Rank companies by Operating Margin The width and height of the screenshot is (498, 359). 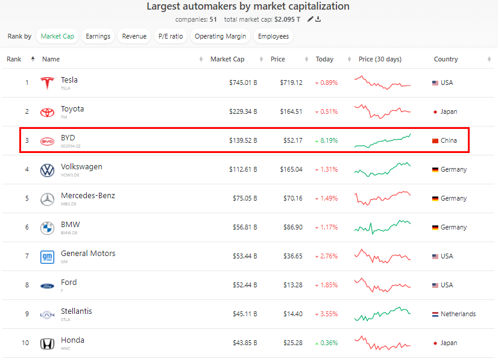click(x=220, y=36)
